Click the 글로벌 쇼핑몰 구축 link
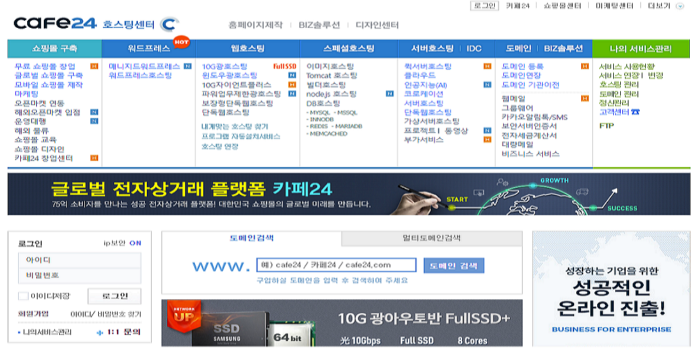The width and height of the screenshot is (696, 348). pos(49,75)
